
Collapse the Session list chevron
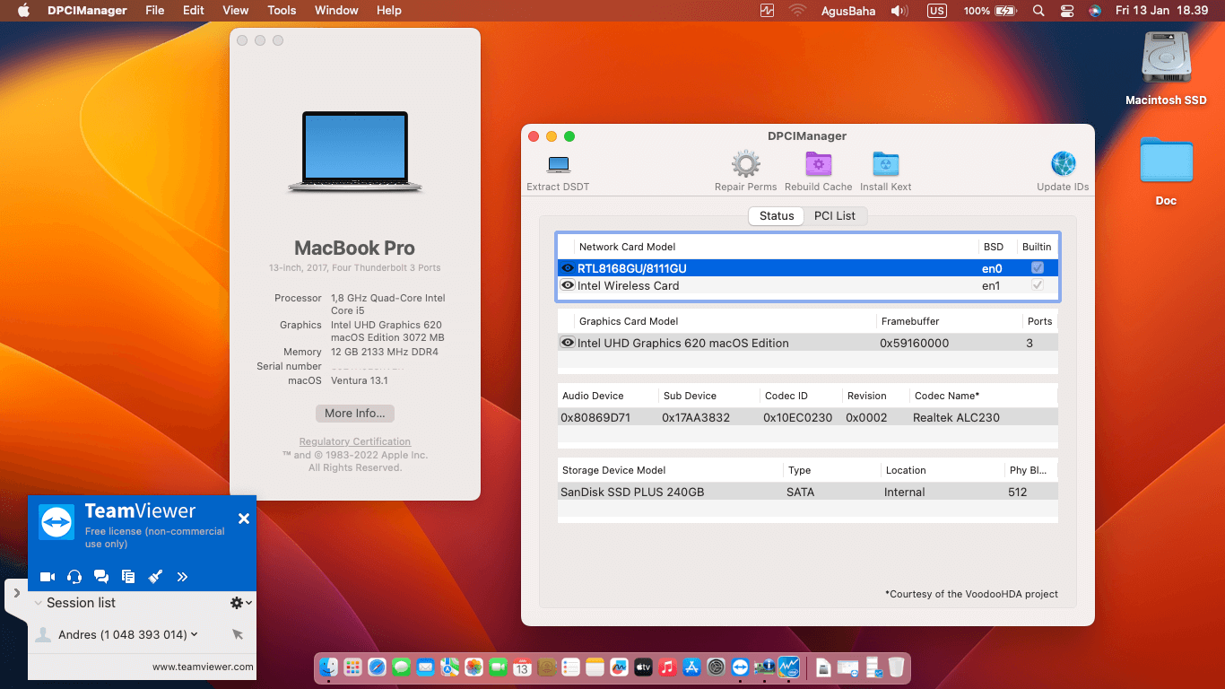38,604
